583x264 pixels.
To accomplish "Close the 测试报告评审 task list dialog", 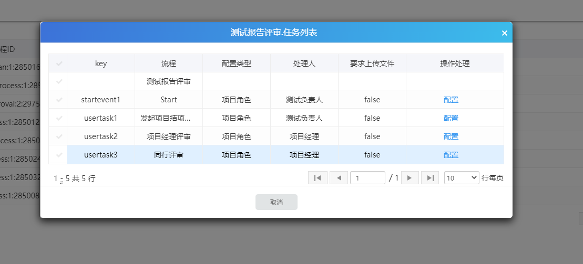I will tap(504, 33).
